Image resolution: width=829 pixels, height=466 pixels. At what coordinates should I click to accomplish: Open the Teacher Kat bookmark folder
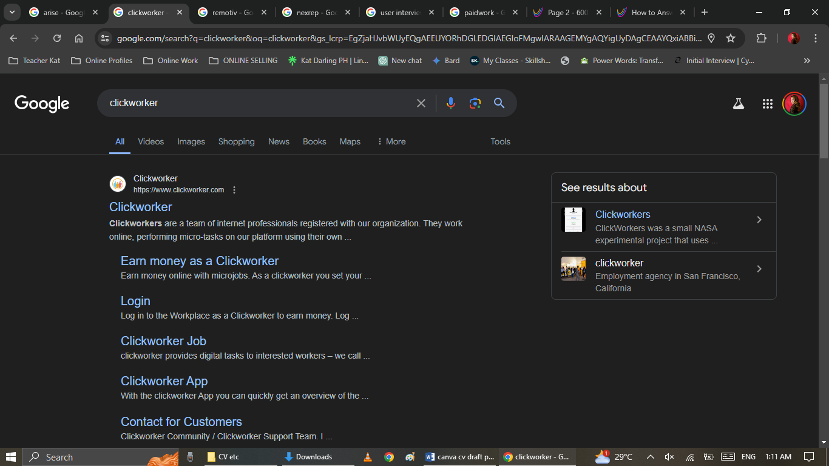coord(34,61)
